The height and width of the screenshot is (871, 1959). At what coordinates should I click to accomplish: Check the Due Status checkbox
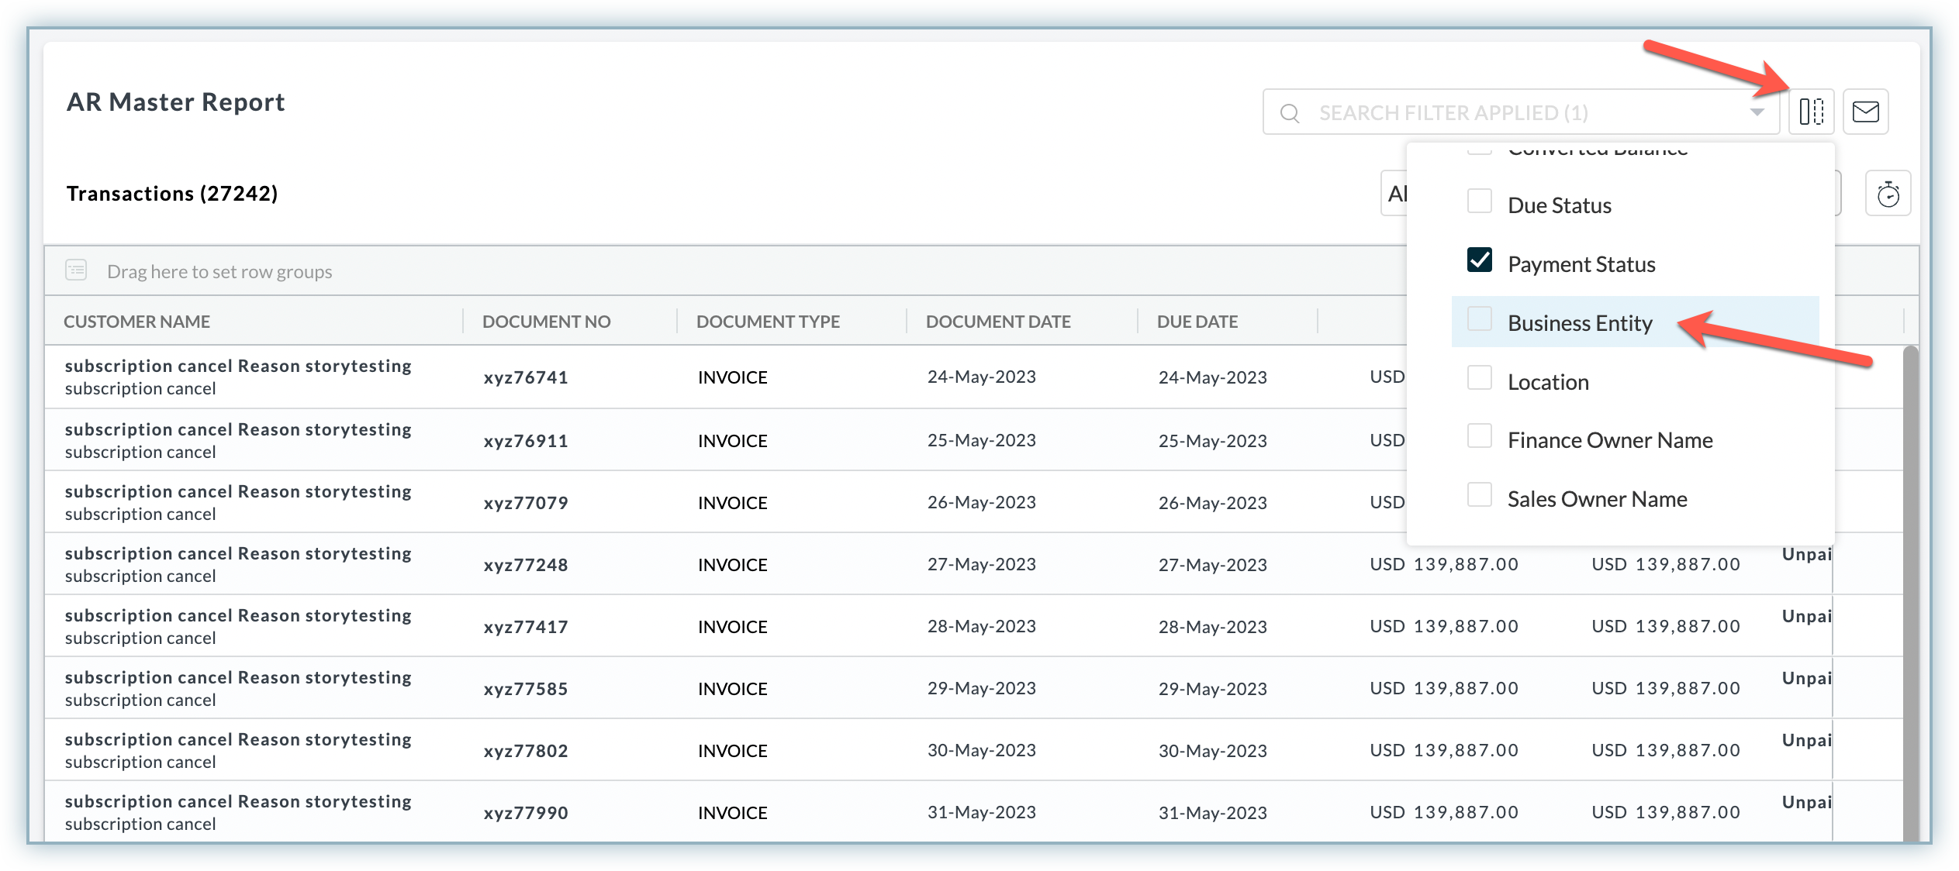1480,201
